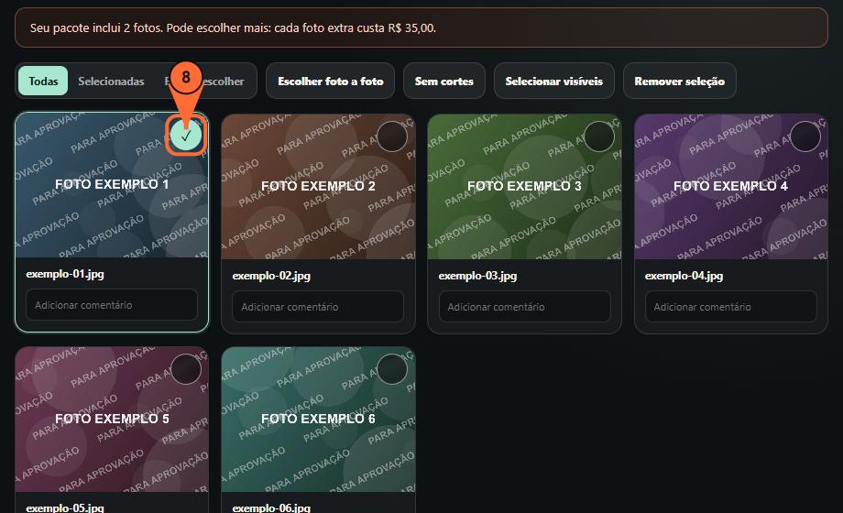Click the exemplo-01.jpg file name
843x513 pixels.
[65, 274]
